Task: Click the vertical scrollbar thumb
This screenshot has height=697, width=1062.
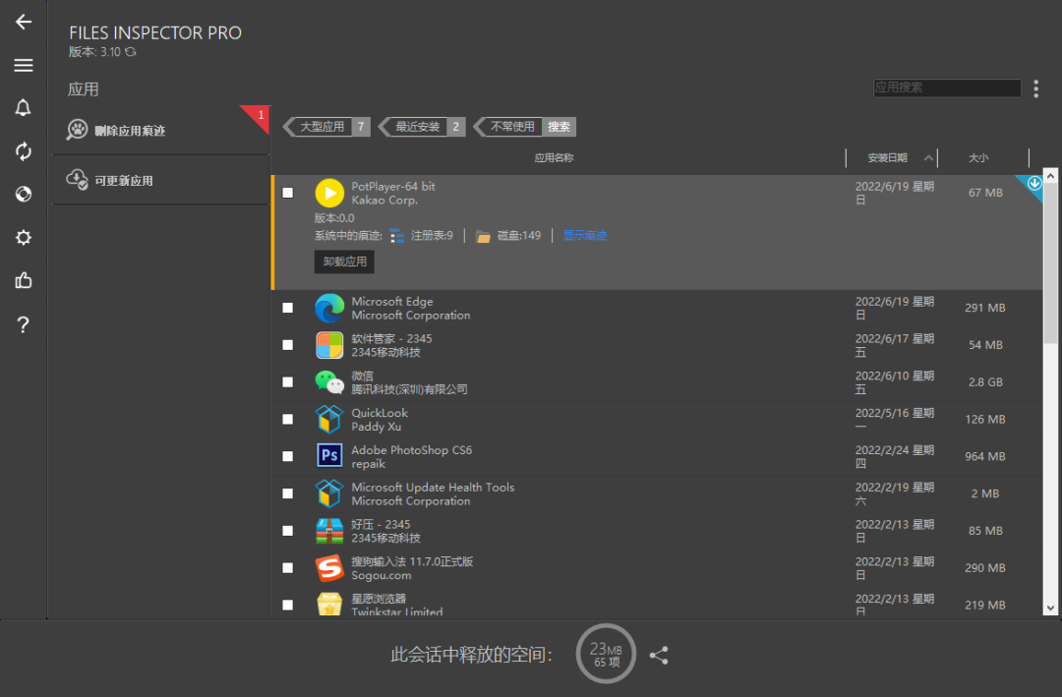Action: 1050,262
